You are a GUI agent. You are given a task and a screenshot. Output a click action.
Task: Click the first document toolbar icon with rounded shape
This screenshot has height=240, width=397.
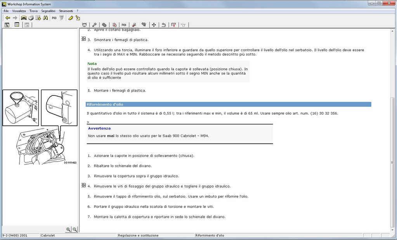pos(84,25)
